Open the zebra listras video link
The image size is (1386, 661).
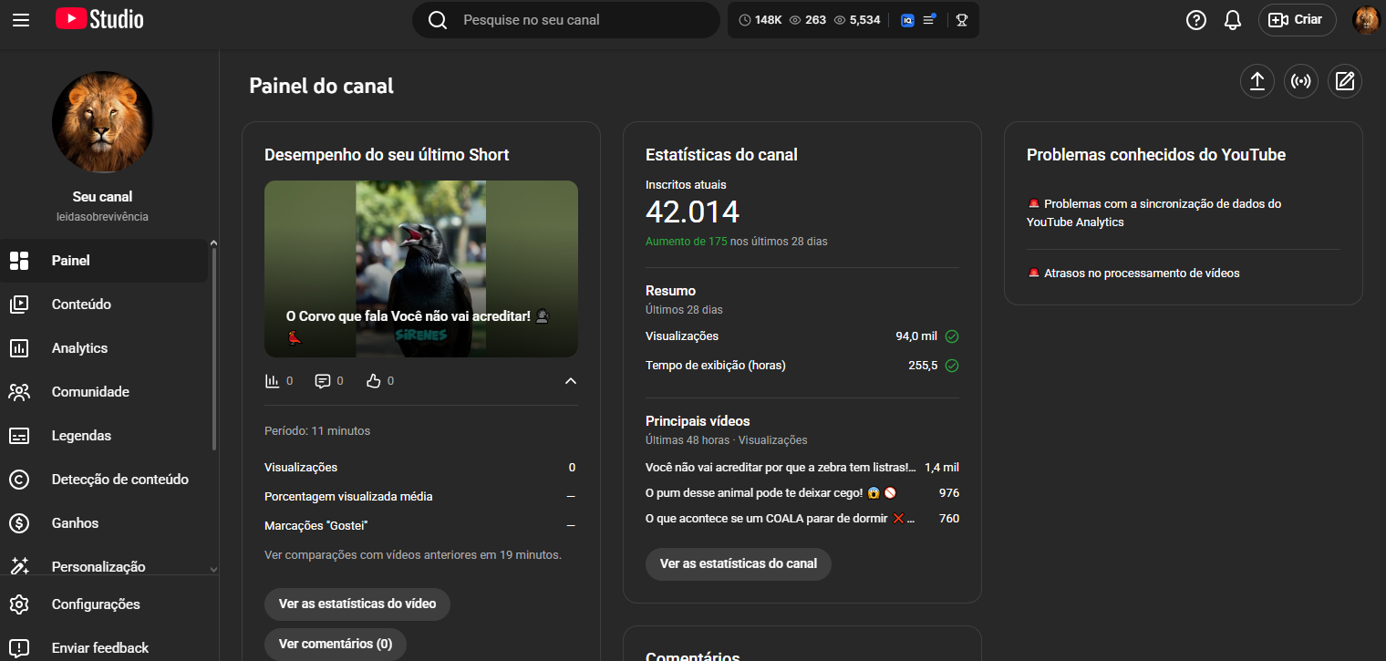(781, 468)
